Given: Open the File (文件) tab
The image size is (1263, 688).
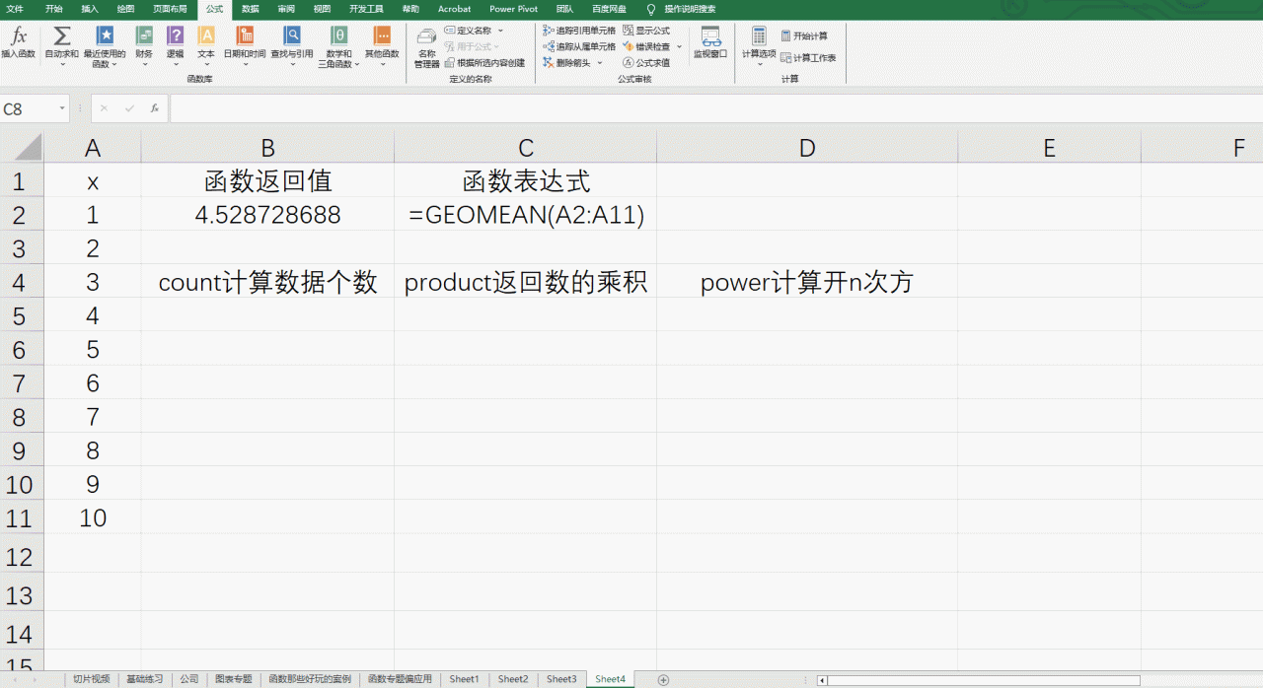Looking at the screenshot, I should pyautogui.click(x=15, y=9).
